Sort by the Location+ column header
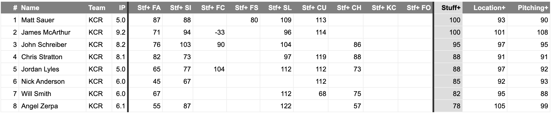This screenshot has width=552, height=115. point(489,8)
